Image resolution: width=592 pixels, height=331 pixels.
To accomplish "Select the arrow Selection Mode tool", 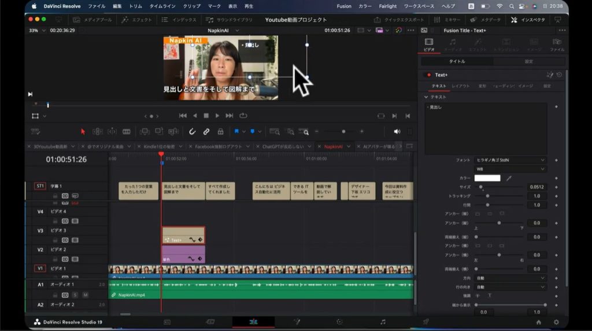I will (x=83, y=132).
